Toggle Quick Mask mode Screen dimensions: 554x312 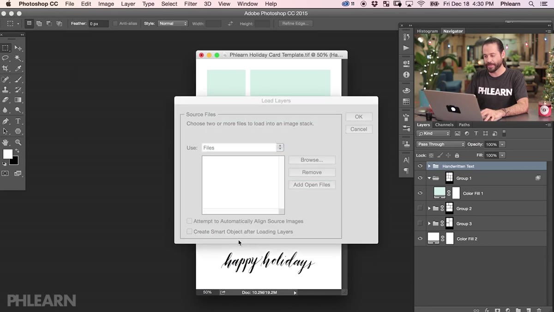[5, 174]
